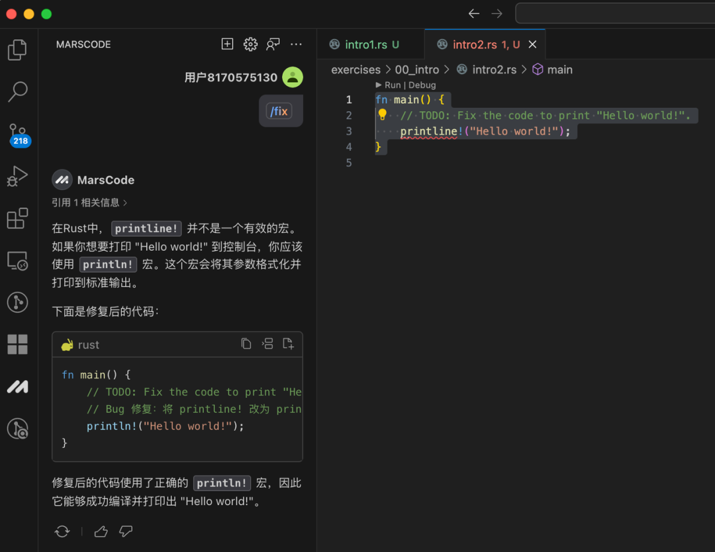Image resolution: width=715 pixels, height=552 pixels.
Task: Navigate forward with the right arrow
Action: pyautogui.click(x=497, y=14)
